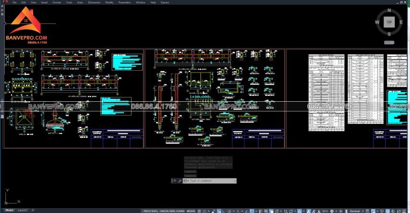Image resolution: width=410 pixels, height=213 pixels.
Task: Toggle annotation visibility icon in status bar
Action: [309, 211]
